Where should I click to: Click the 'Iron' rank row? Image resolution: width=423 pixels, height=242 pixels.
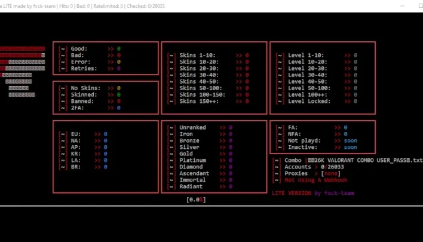200,134
